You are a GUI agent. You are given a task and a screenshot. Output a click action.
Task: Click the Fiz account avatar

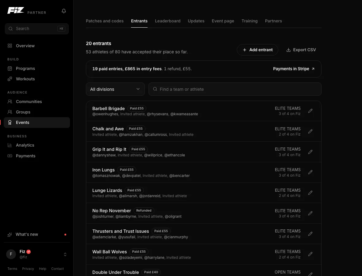11,254
